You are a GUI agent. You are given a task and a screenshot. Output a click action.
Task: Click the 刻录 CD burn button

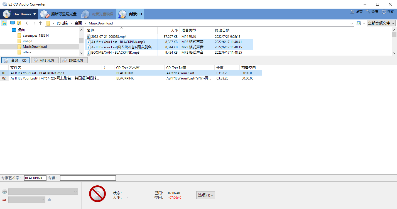(130, 14)
